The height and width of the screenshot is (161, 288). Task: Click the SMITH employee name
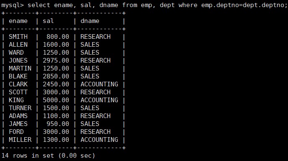click(x=18, y=37)
